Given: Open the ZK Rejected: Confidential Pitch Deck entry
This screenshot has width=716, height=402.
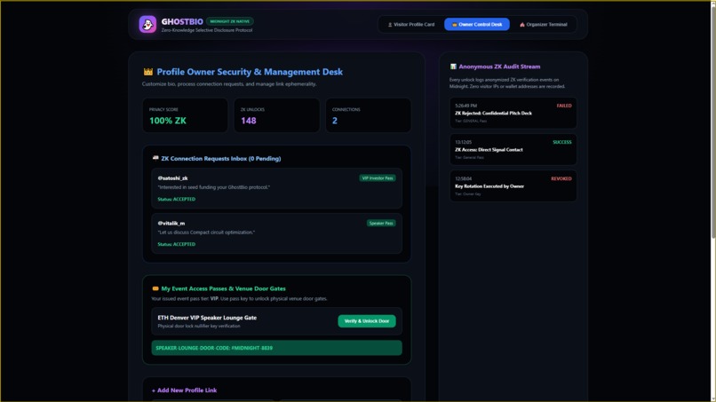Looking at the screenshot, I should [x=513, y=113].
